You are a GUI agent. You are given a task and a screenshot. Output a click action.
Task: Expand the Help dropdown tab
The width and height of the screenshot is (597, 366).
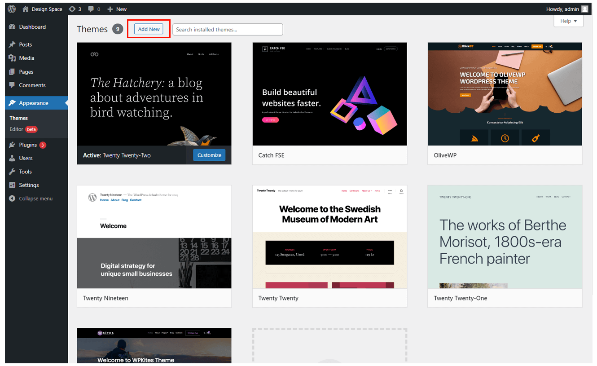click(x=568, y=21)
